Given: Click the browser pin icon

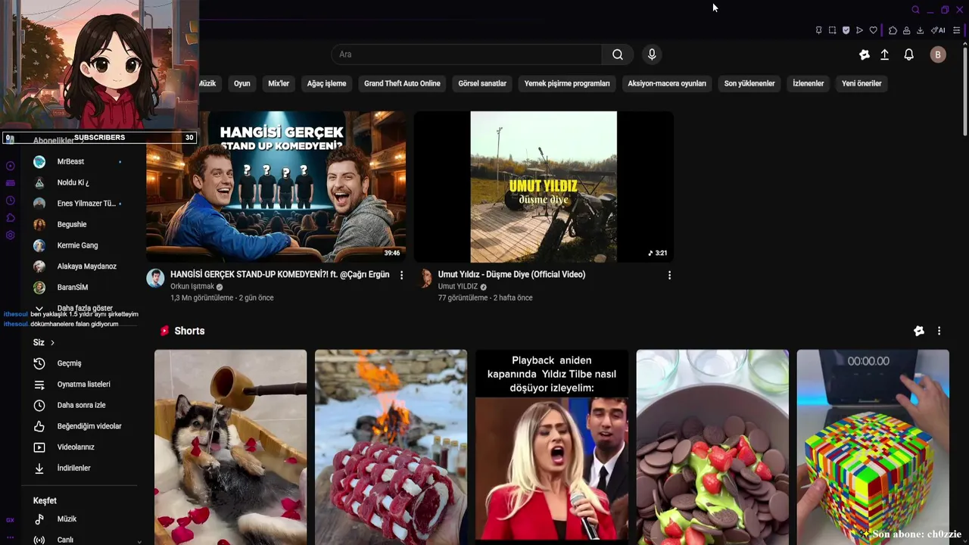Looking at the screenshot, I should coord(818,30).
